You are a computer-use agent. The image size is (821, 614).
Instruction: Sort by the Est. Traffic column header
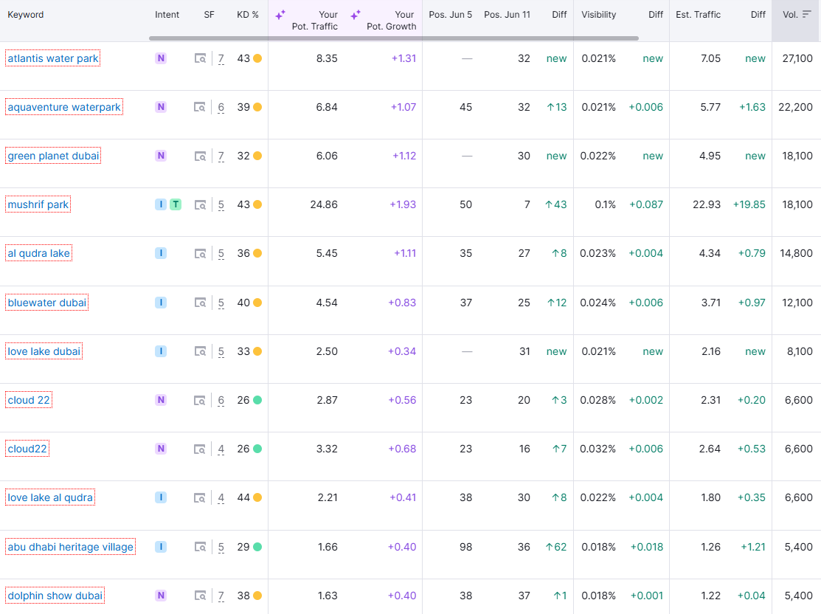(x=698, y=15)
